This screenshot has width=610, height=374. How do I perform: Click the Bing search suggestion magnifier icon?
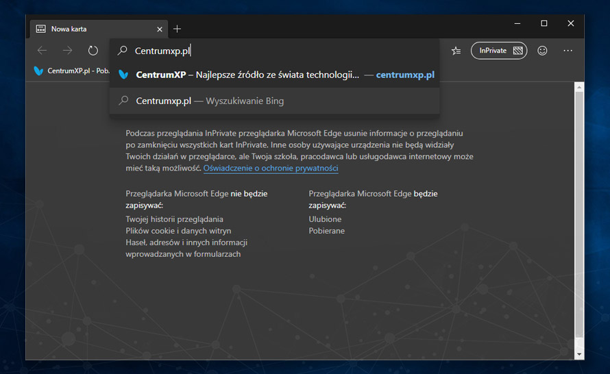[123, 101]
